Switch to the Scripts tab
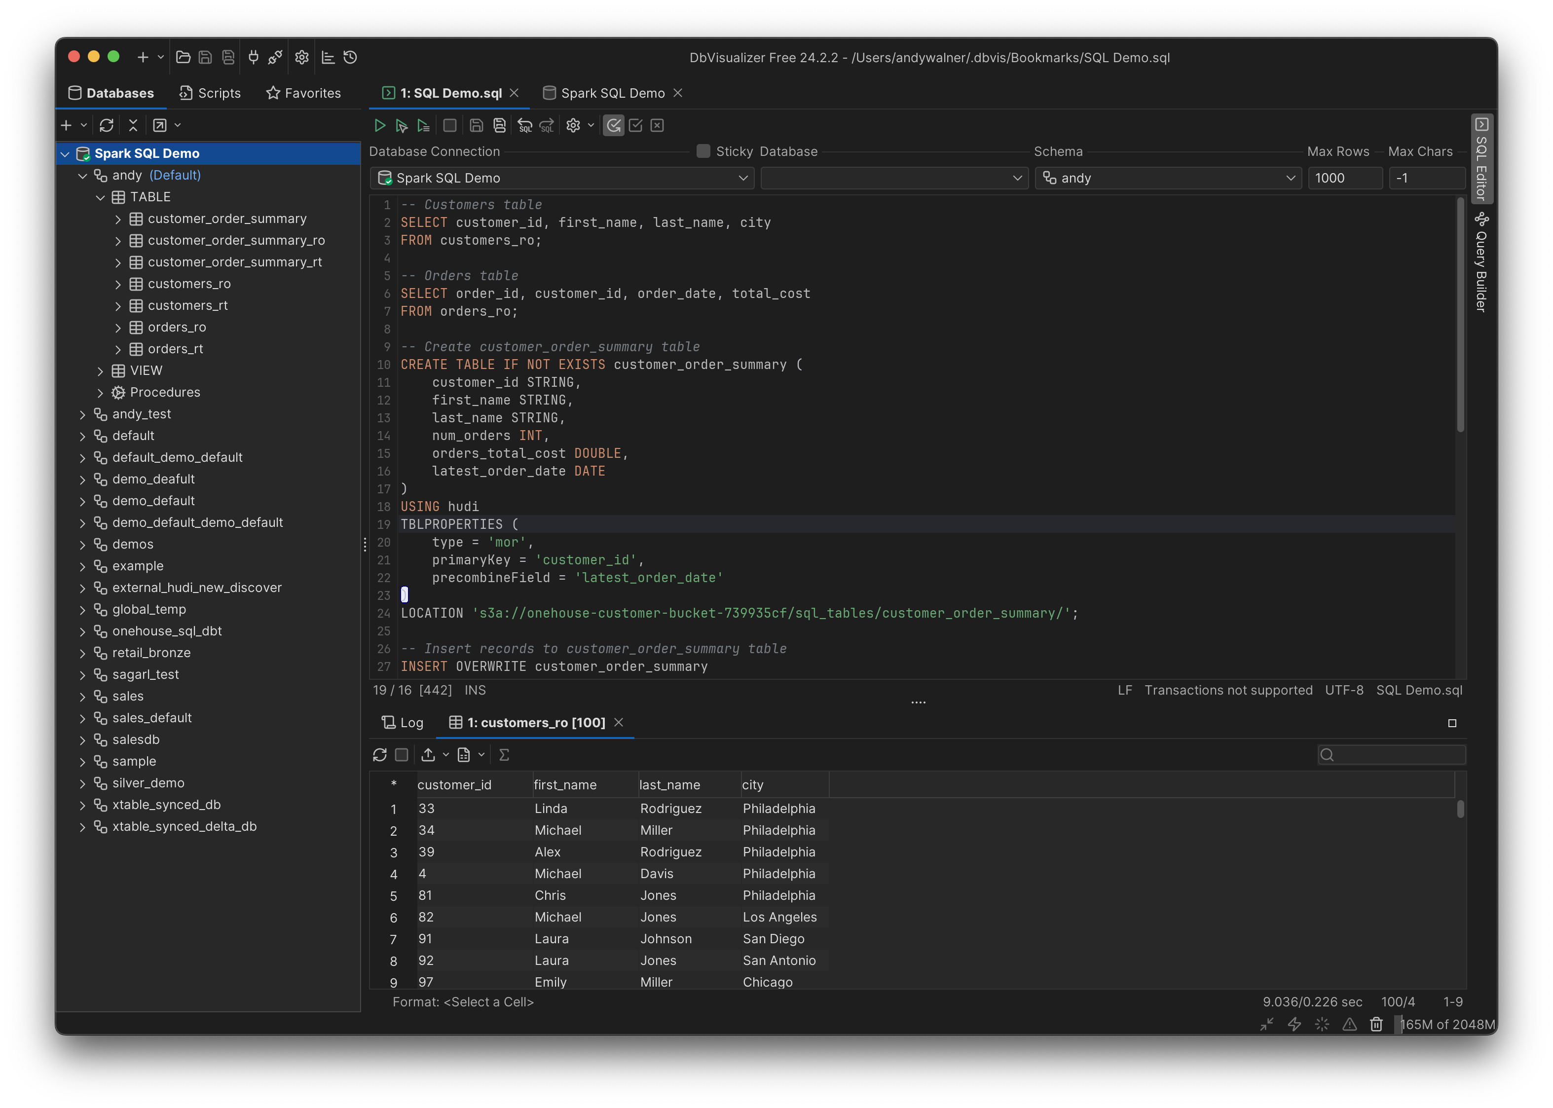The image size is (1553, 1108). (x=210, y=93)
